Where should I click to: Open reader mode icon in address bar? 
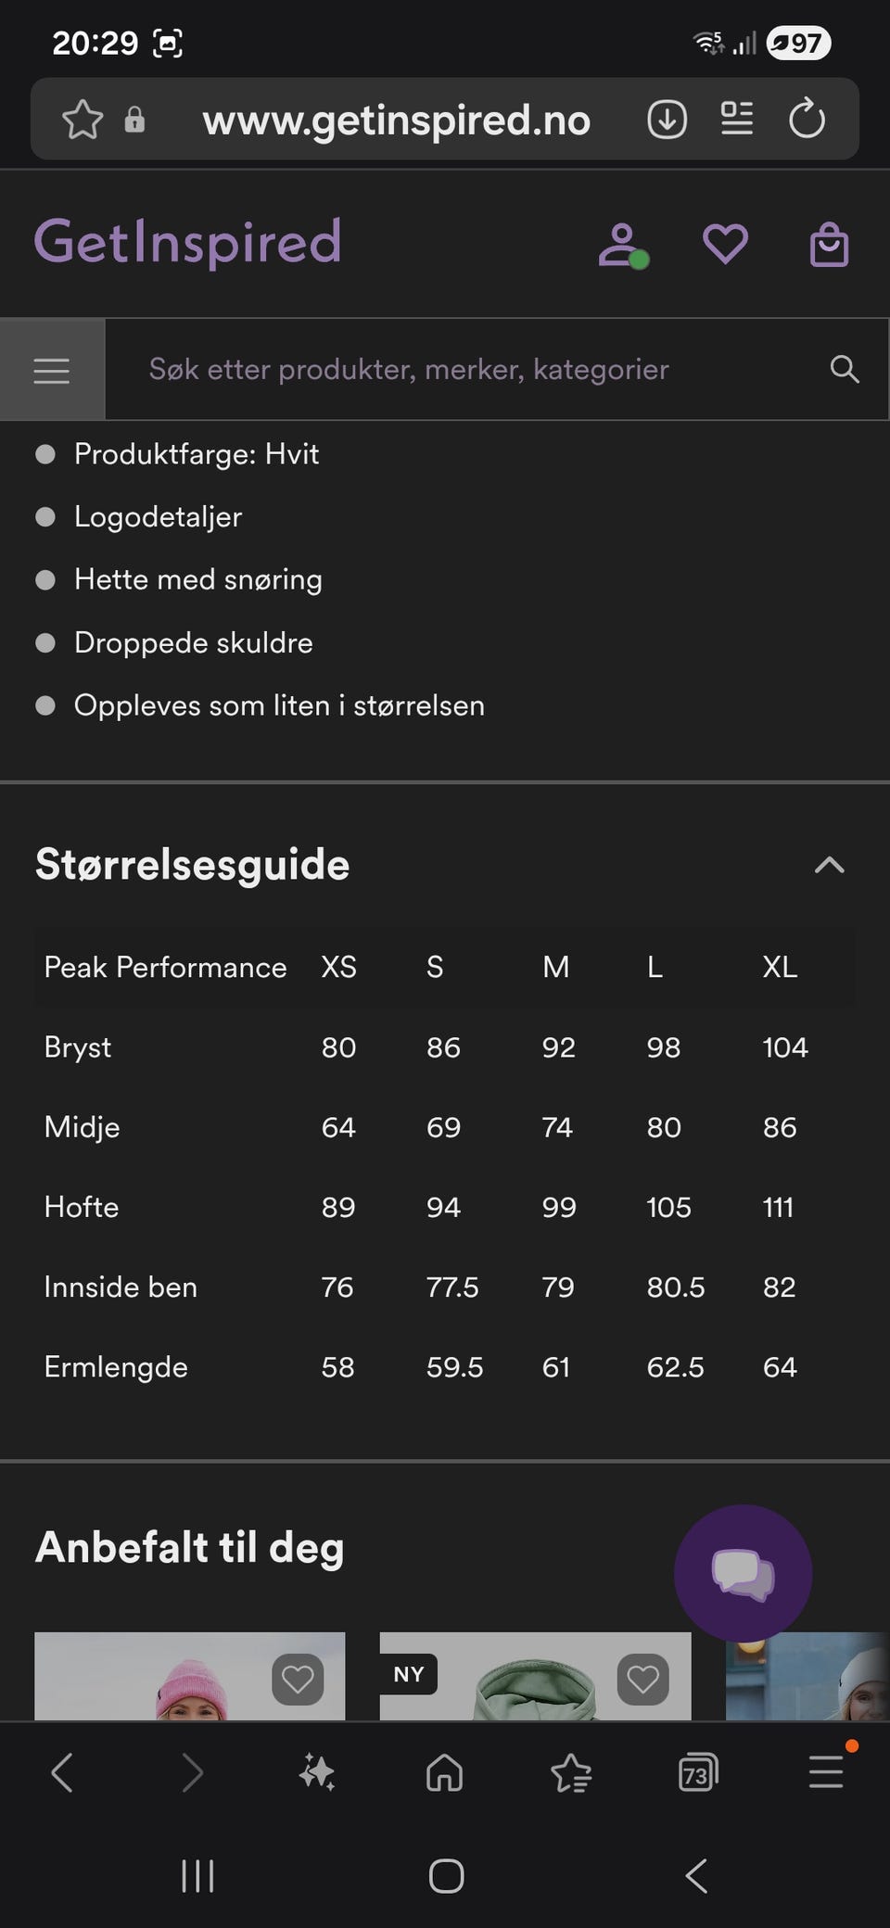click(x=737, y=119)
